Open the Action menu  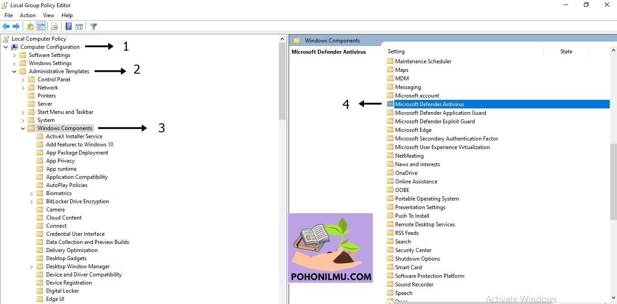coord(28,15)
